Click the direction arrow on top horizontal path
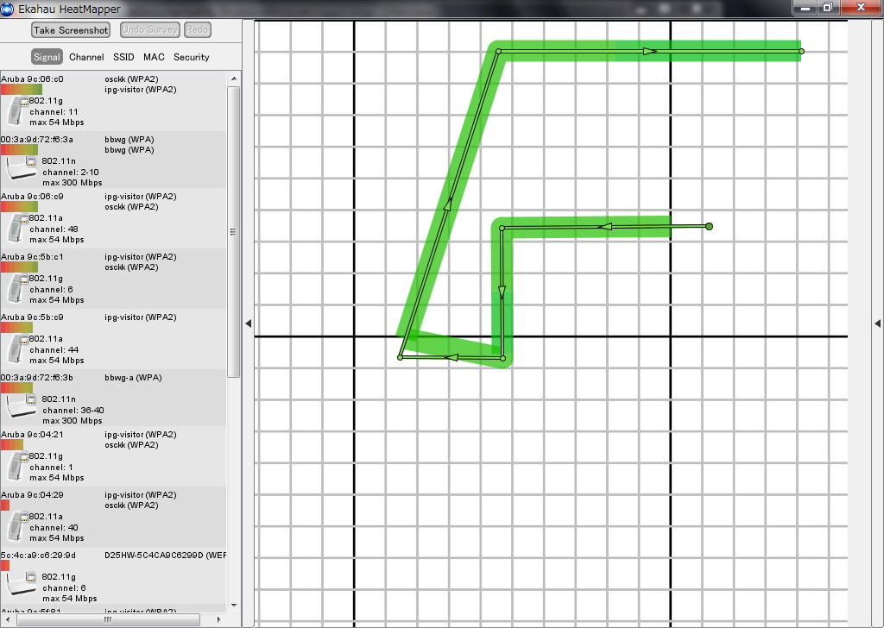 tap(651, 51)
